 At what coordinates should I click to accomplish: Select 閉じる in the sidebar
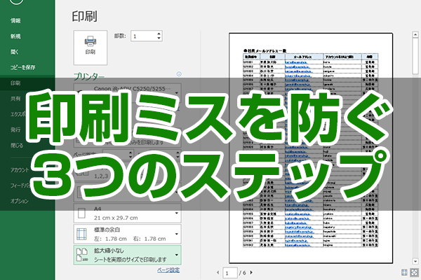[x=17, y=145]
